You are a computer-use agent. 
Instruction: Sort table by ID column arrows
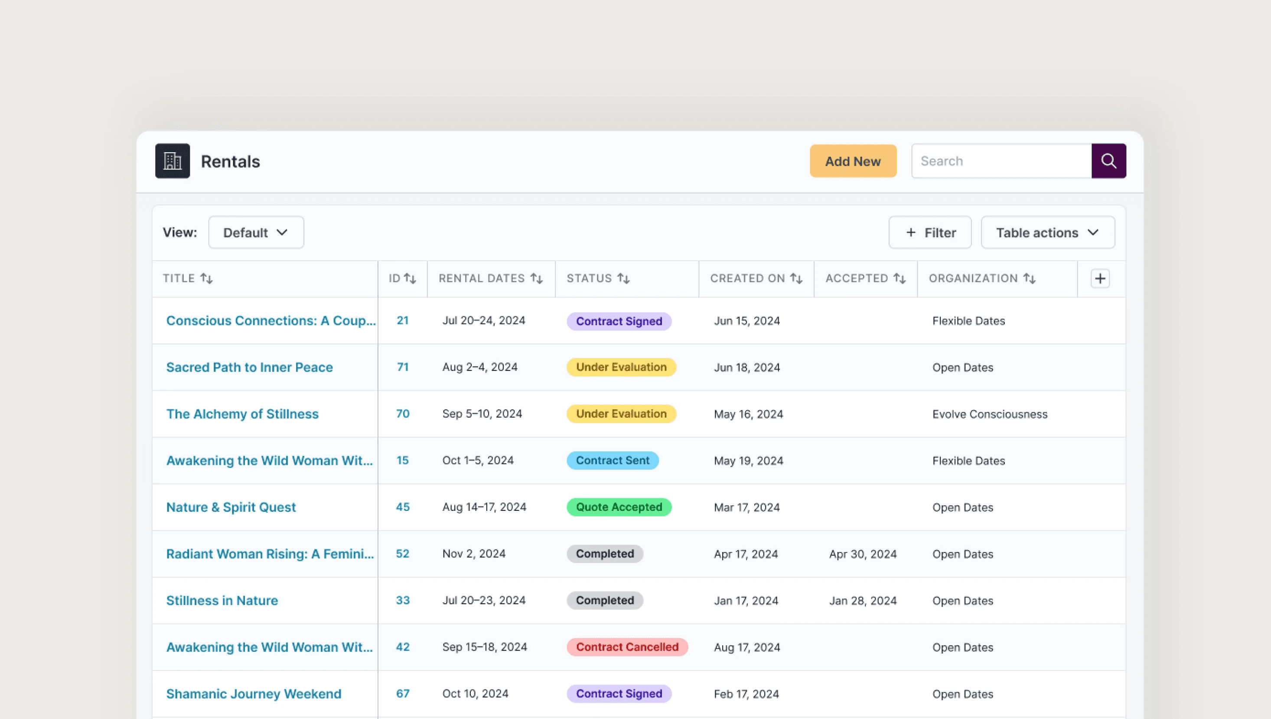click(x=410, y=278)
